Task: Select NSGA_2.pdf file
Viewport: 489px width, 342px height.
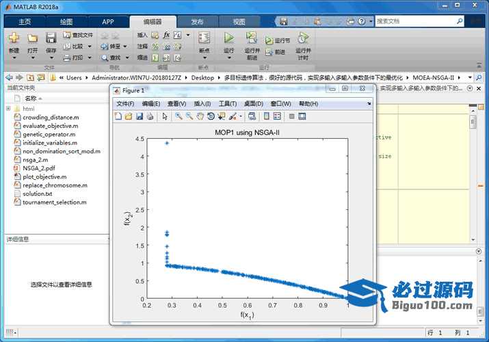Action: [x=39, y=168]
